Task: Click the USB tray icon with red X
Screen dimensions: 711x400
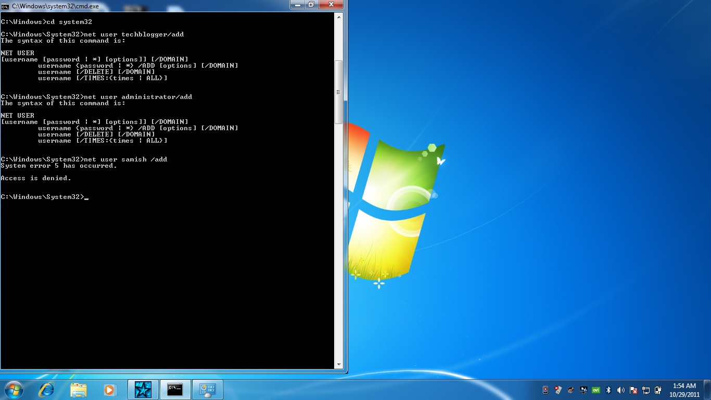Action: pos(558,390)
